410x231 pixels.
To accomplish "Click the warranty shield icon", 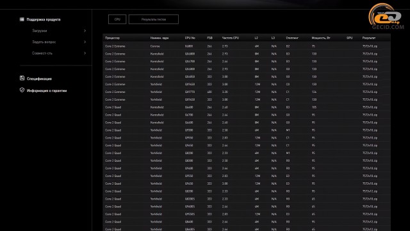I will pyautogui.click(x=22, y=90).
